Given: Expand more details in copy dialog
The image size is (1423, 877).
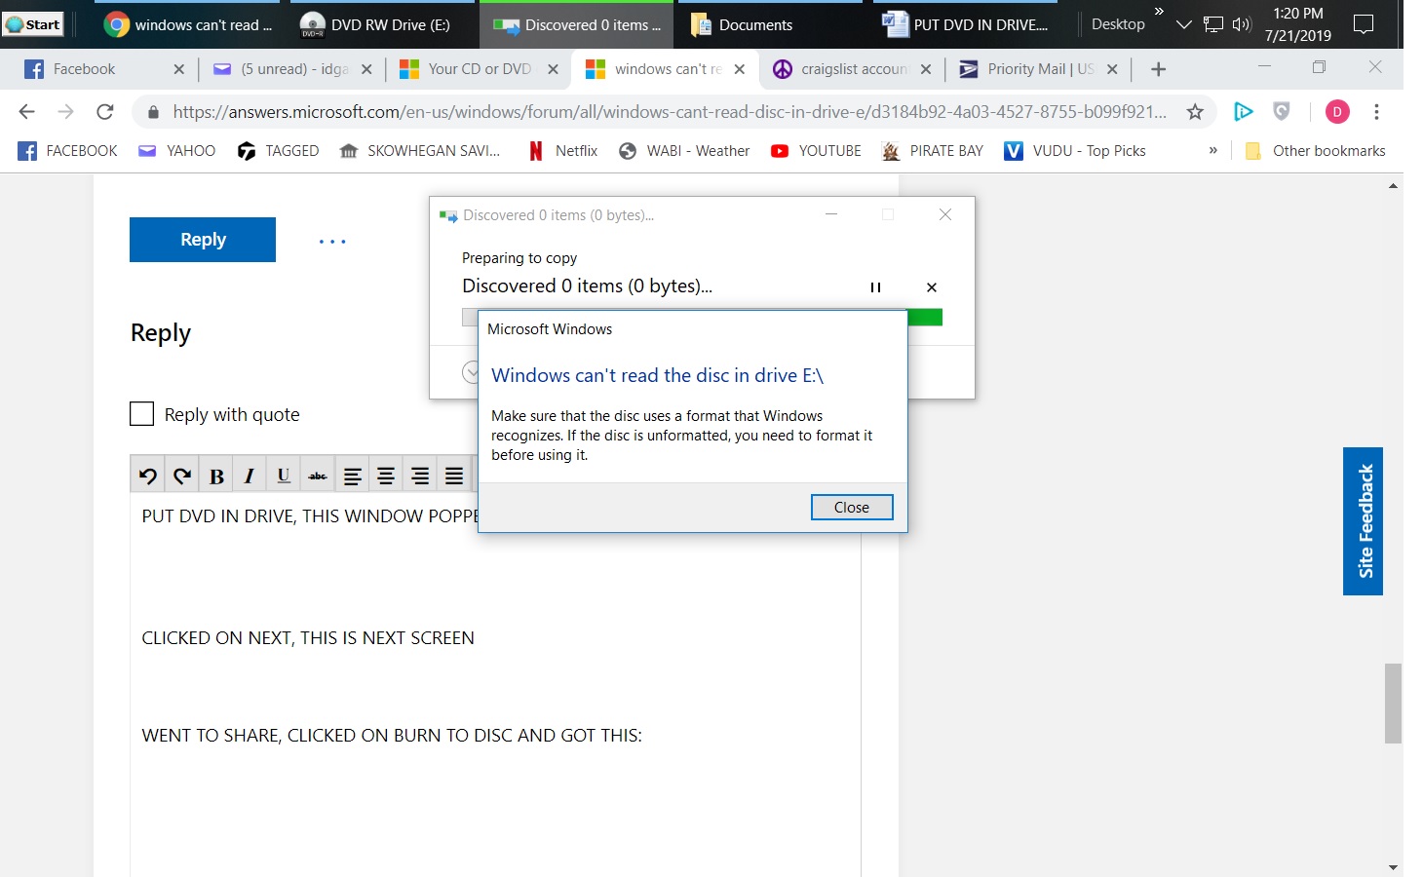Looking at the screenshot, I should coord(470,372).
